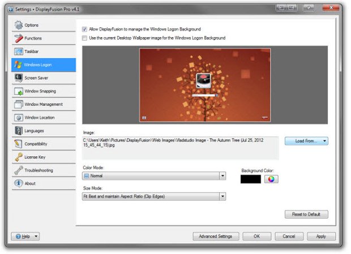Expand the Help button dropdown arrow
Image resolution: width=351 pixels, height=254 pixels.
36,236
